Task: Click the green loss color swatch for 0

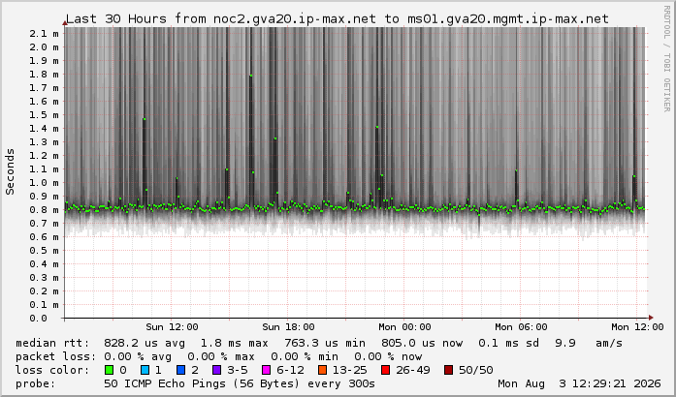Action: coord(109,370)
